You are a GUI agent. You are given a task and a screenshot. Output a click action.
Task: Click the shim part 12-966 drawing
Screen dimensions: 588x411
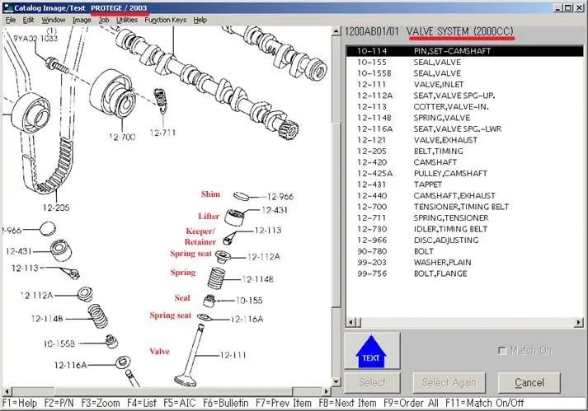point(242,196)
